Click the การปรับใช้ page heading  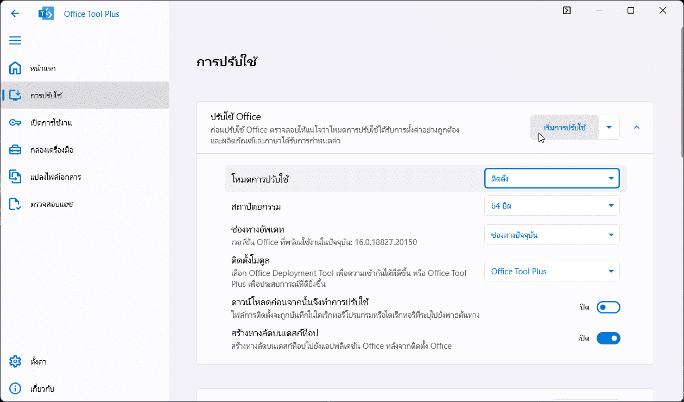(x=226, y=62)
